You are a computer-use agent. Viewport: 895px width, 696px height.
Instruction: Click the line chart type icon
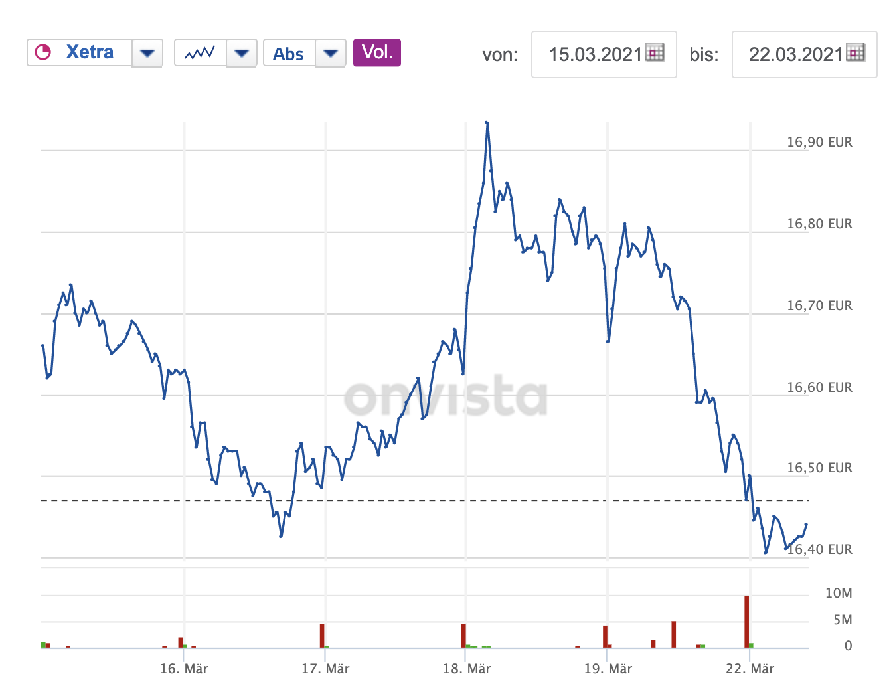tap(200, 53)
